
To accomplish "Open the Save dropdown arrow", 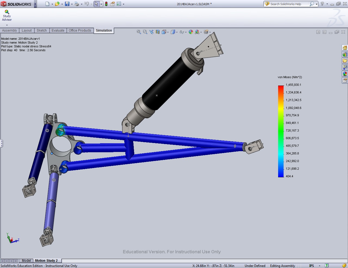I will coord(72,4).
